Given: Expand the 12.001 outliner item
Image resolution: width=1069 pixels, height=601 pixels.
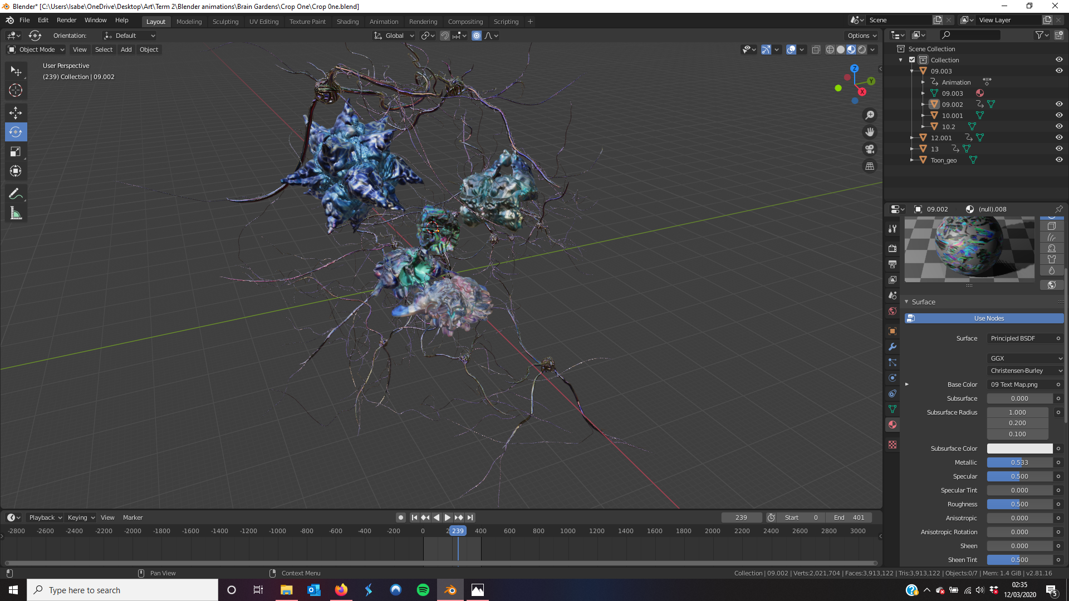Looking at the screenshot, I should pyautogui.click(x=912, y=137).
